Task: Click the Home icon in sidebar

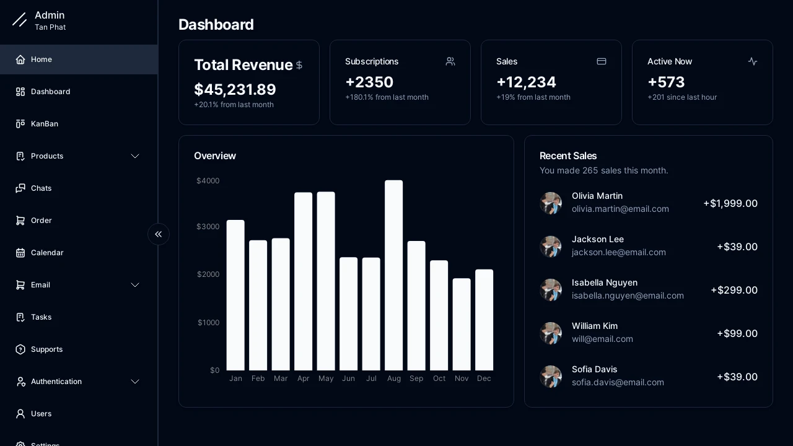Action: point(20,59)
